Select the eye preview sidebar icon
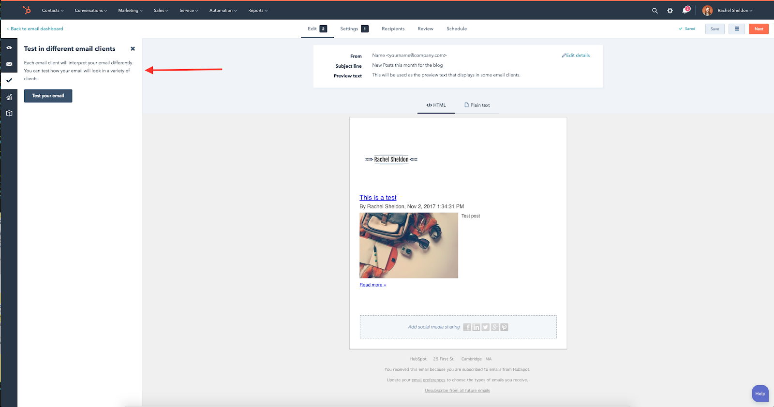 click(x=9, y=48)
